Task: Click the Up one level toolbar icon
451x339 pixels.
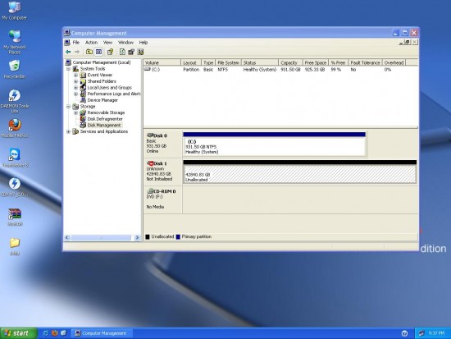Action: click(89, 52)
